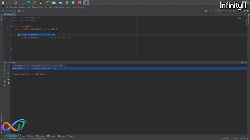Select the Main.java editor tab
Screen dimensions: 250x140
tap(10, 14)
